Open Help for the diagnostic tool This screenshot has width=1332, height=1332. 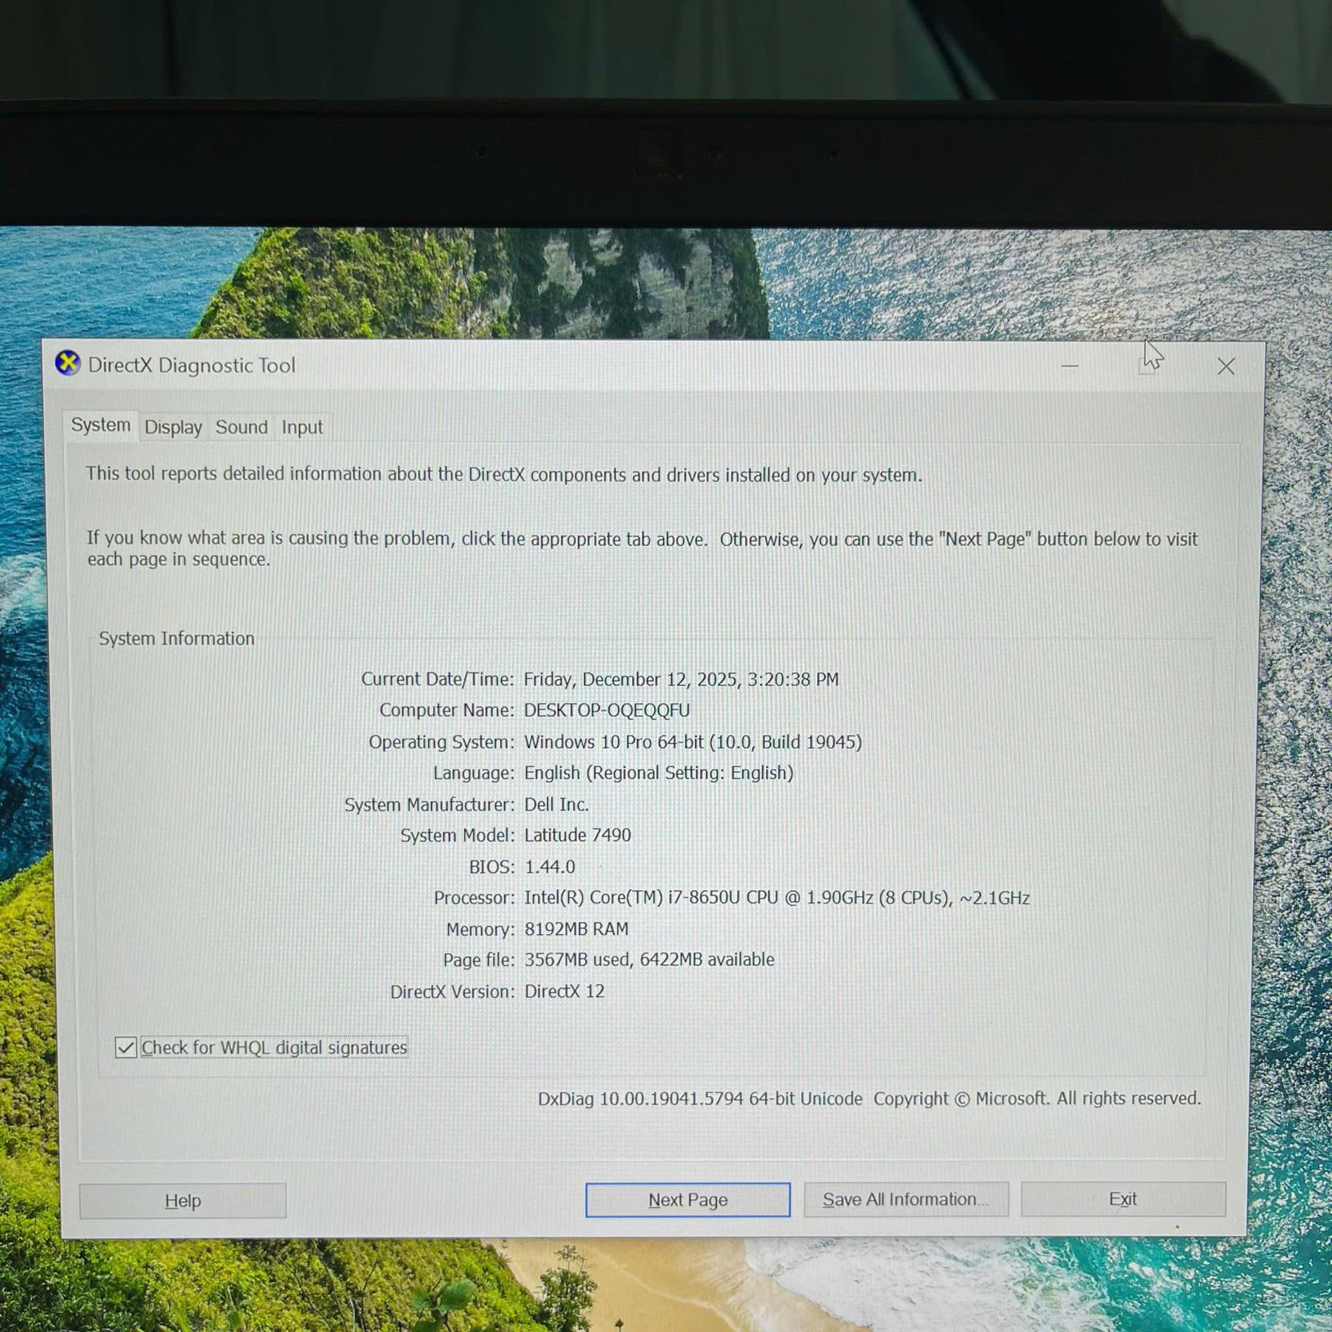tap(182, 1200)
